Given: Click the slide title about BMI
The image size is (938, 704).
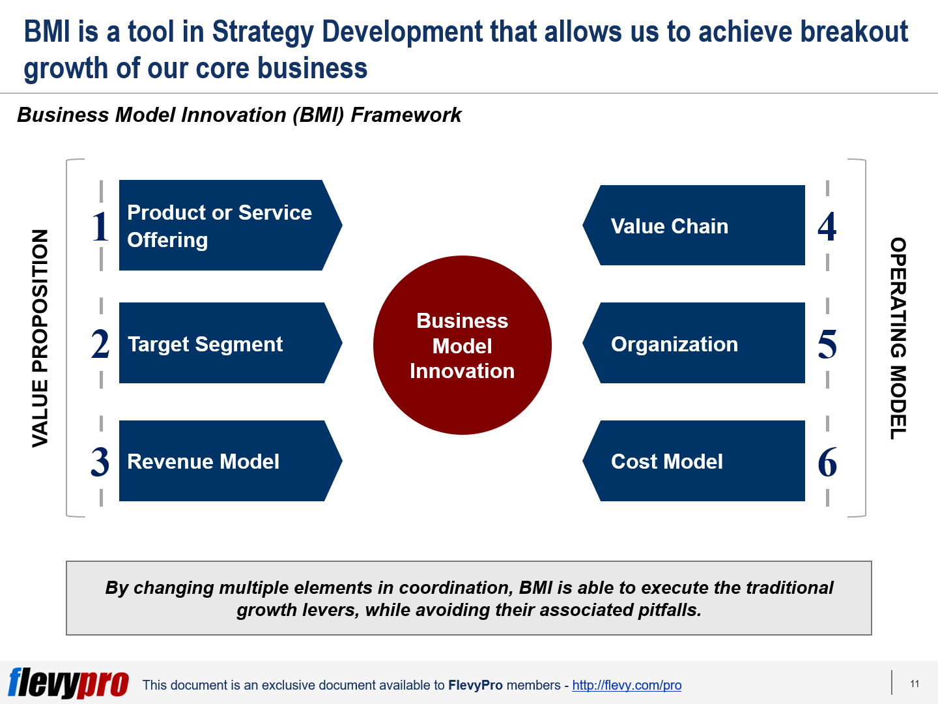Looking at the screenshot, I should click(466, 50).
